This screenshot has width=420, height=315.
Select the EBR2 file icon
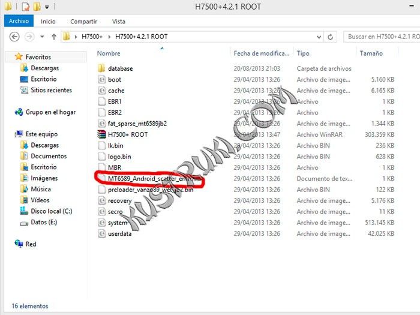point(102,112)
